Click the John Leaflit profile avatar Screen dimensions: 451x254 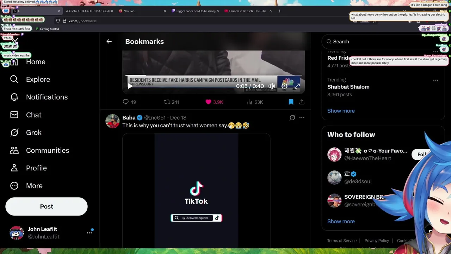pyautogui.click(x=17, y=233)
